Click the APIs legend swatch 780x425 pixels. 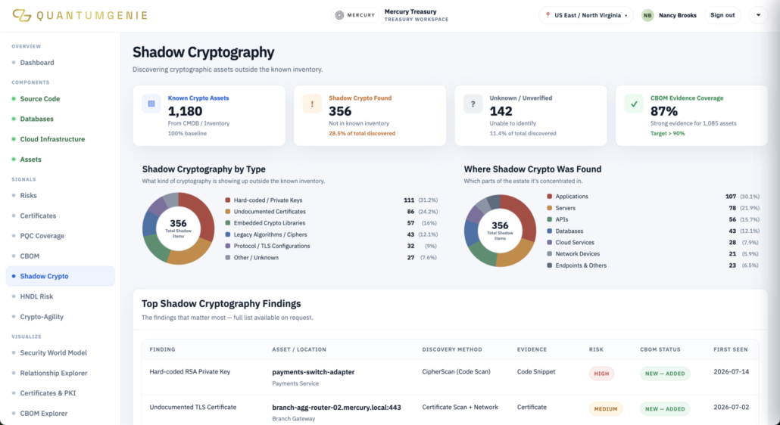[x=549, y=219]
